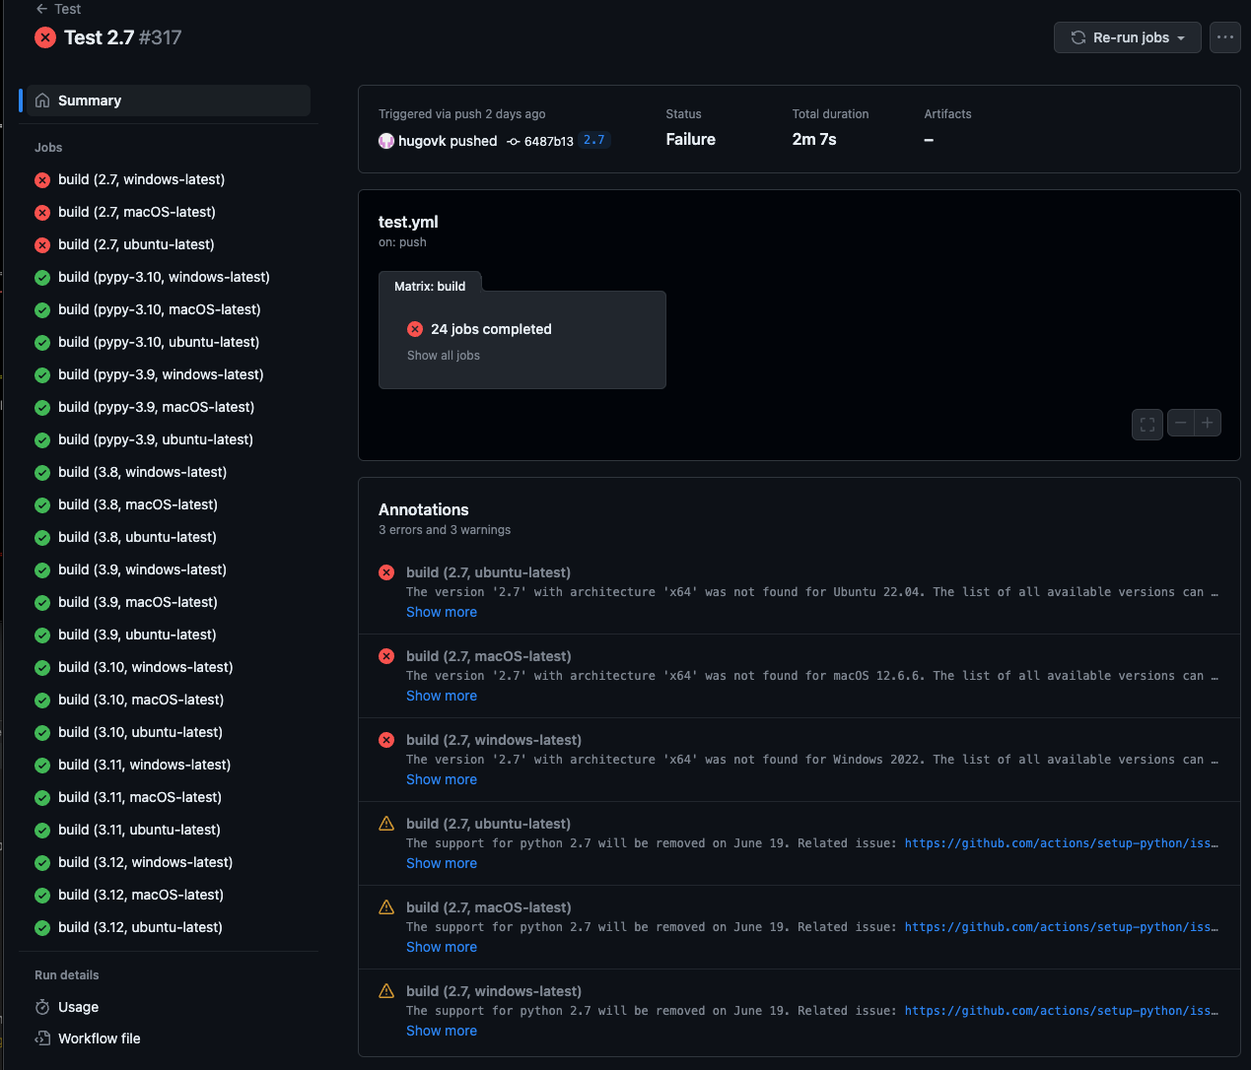Screen dimensions: 1251x1070
Task: Open setup-python issue link in windows warning
Action: tap(1062, 1011)
